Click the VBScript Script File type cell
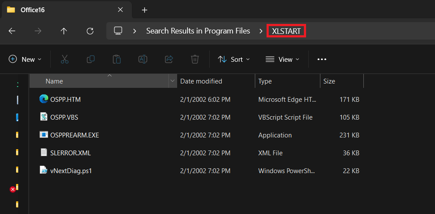Viewport: 435px width, 214px height. (x=285, y=117)
